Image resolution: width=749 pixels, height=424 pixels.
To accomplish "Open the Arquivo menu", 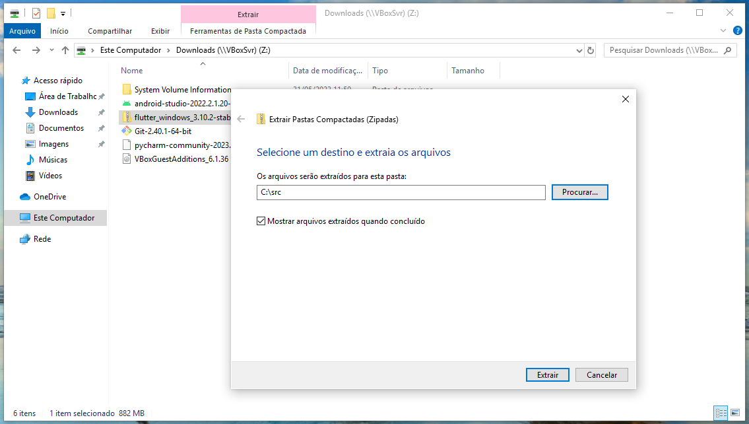I will click(22, 31).
